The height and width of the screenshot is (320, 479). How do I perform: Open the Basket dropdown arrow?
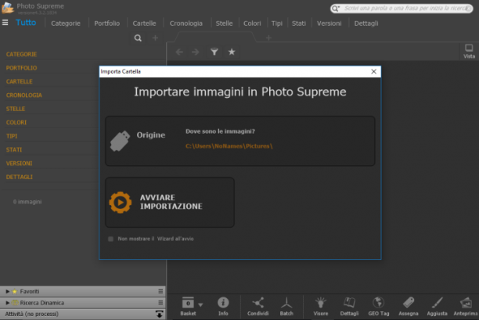tap(200, 304)
